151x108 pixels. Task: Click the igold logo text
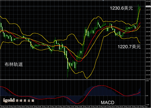[9, 100]
